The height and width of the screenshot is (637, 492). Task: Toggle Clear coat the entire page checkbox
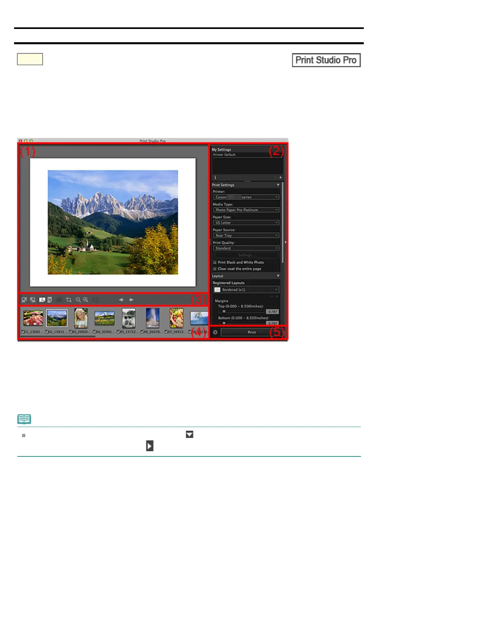[x=215, y=269]
